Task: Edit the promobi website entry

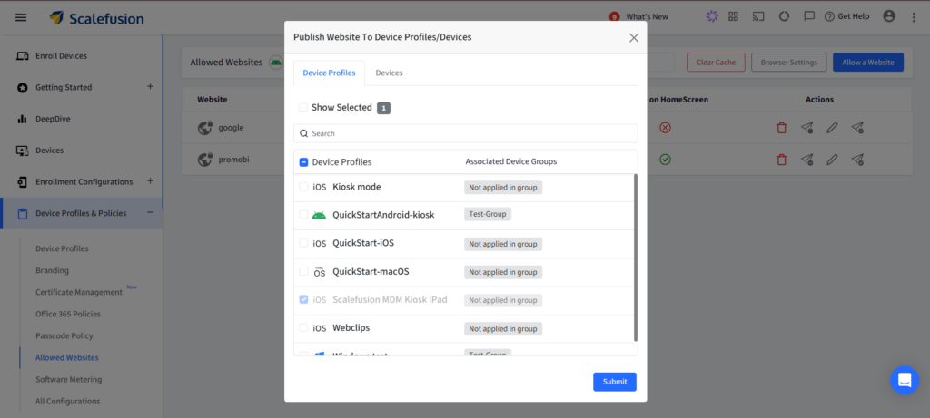Action: click(x=832, y=160)
